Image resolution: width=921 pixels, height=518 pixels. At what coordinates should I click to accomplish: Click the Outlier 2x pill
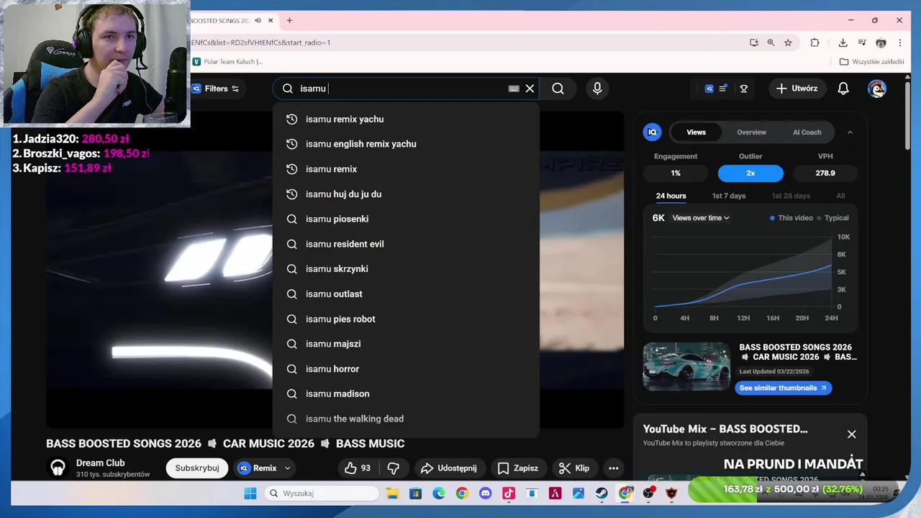[750, 173]
